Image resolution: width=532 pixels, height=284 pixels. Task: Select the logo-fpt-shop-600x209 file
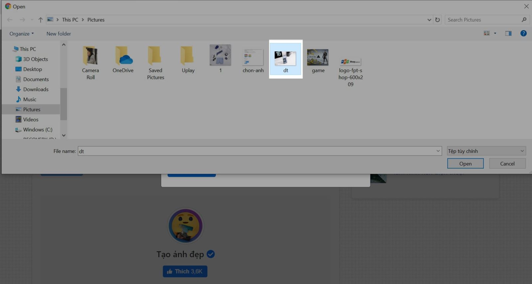[351, 72]
